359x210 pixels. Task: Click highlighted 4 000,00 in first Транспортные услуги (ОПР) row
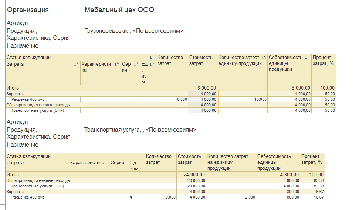209,110
